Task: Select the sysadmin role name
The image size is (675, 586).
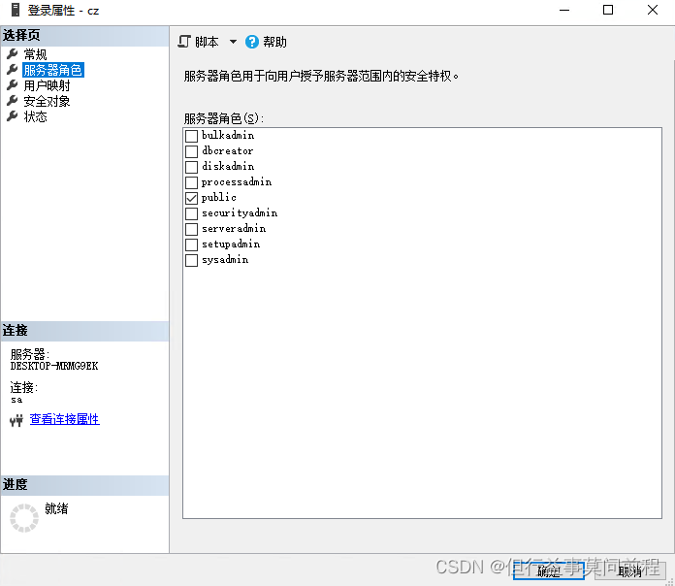Action: pos(225,260)
